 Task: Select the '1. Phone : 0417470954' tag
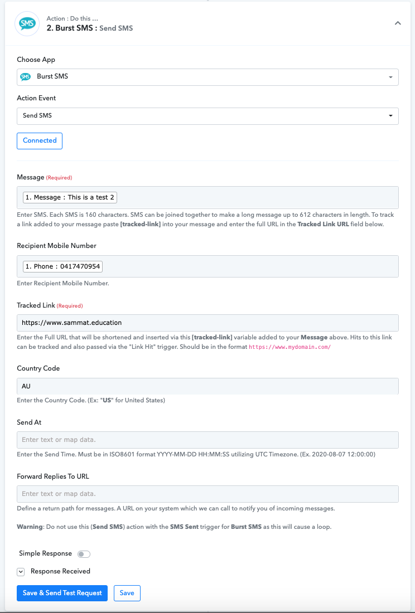pyautogui.click(x=63, y=266)
